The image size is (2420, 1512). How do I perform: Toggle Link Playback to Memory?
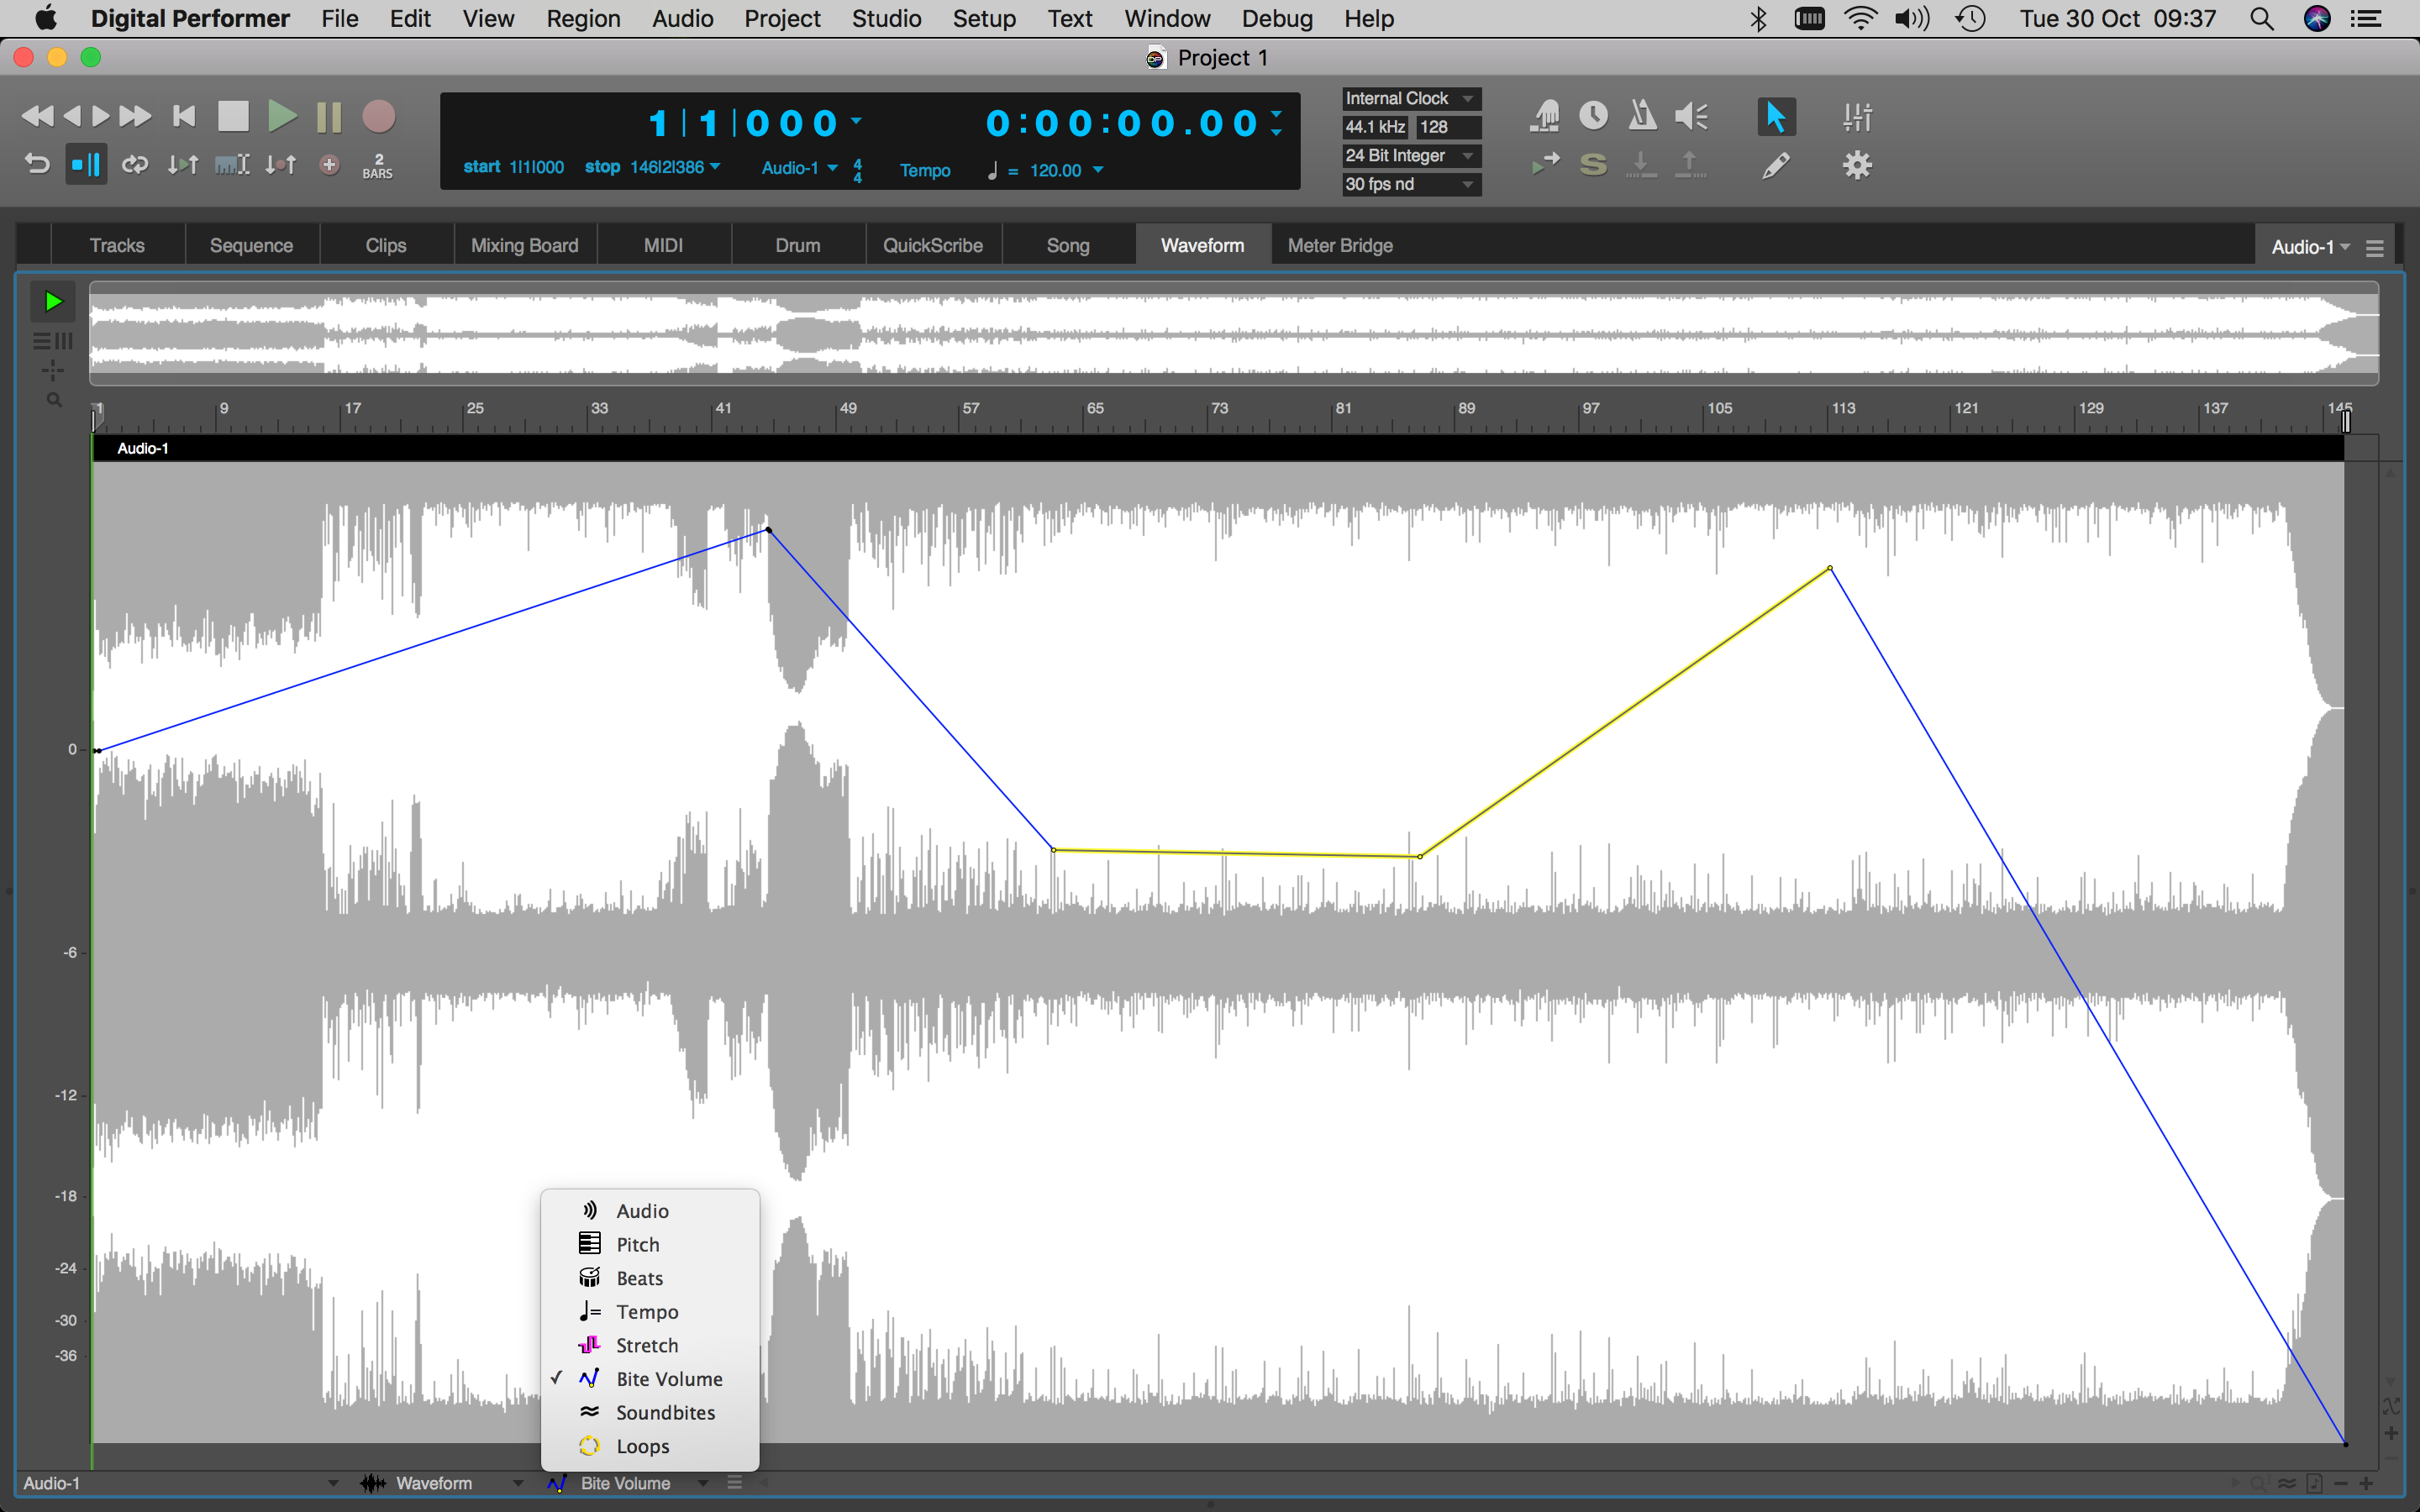[183, 164]
